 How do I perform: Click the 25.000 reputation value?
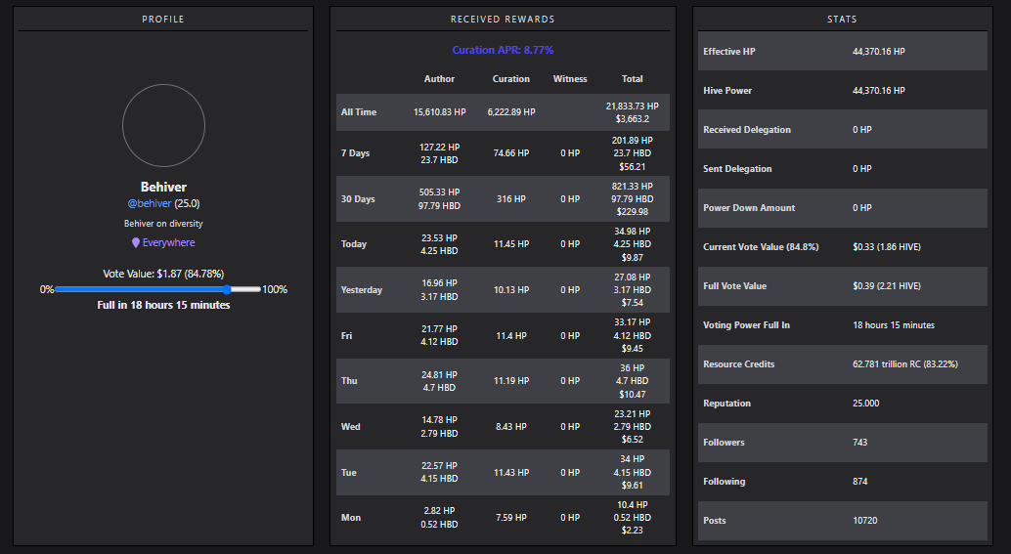[866, 404]
